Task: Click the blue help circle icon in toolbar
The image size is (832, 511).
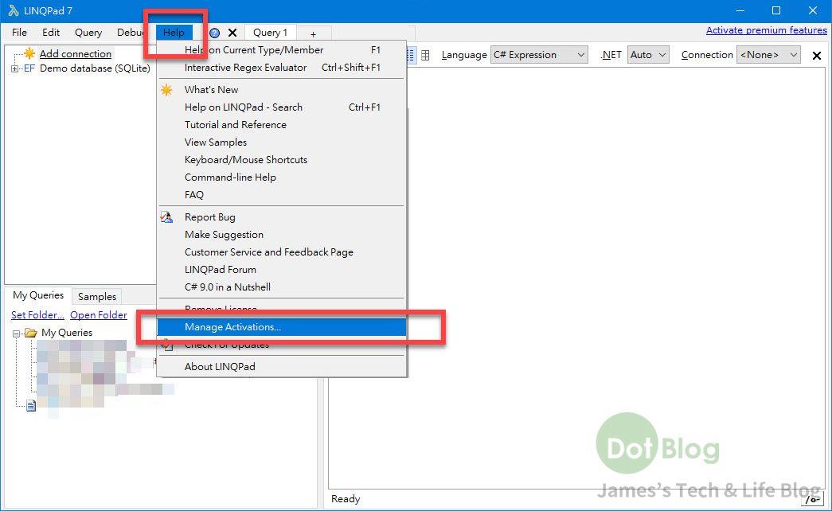Action: (214, 33)
